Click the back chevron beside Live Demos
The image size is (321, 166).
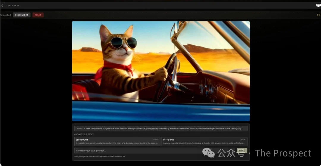[2, 6]
